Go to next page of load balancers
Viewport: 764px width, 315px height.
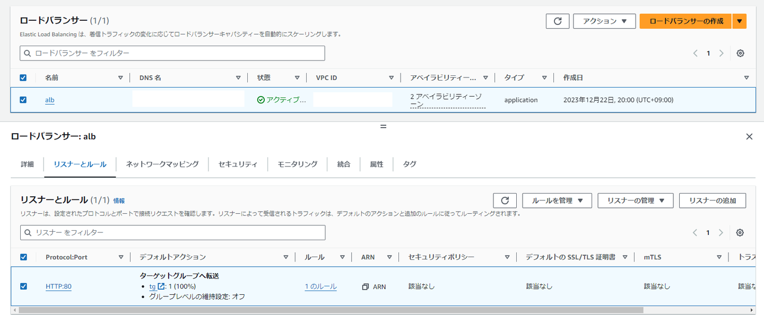point(722,53)
